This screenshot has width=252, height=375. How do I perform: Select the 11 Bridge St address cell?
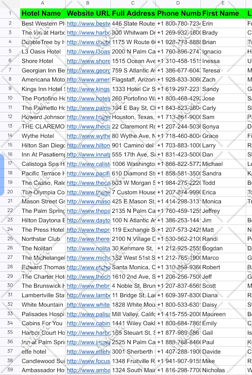[x=133, y=295]
